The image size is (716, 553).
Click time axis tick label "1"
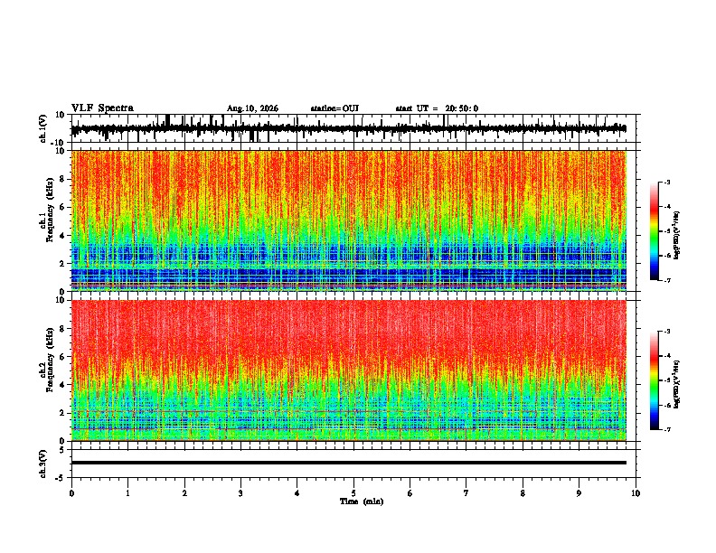click(x=127, y=493)
